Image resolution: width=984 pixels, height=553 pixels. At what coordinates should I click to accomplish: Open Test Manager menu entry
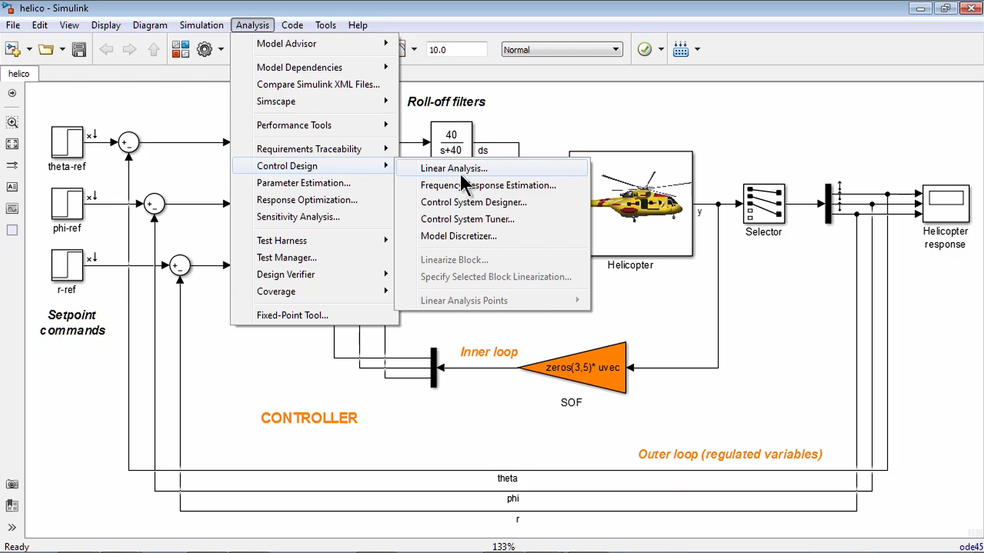pos(316,258)
